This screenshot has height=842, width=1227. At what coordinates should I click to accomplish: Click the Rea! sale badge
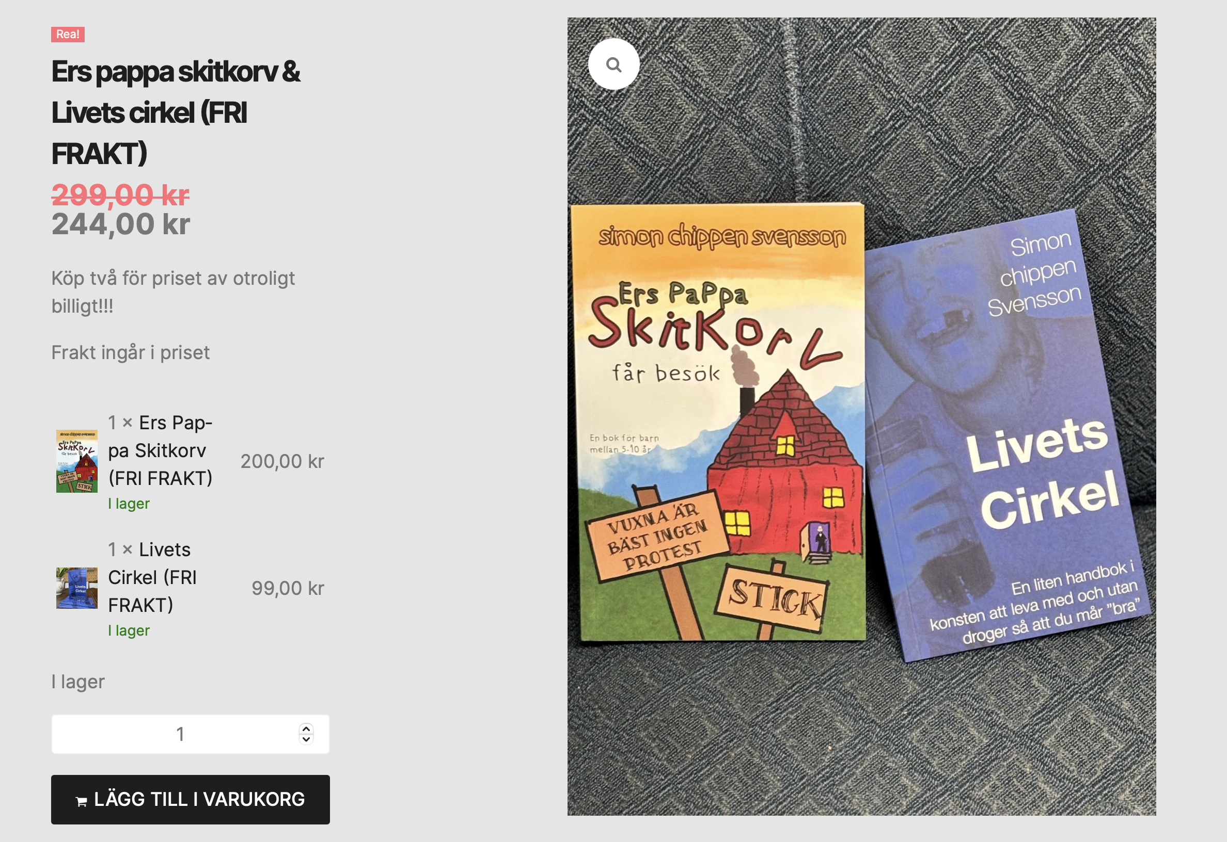68,34
